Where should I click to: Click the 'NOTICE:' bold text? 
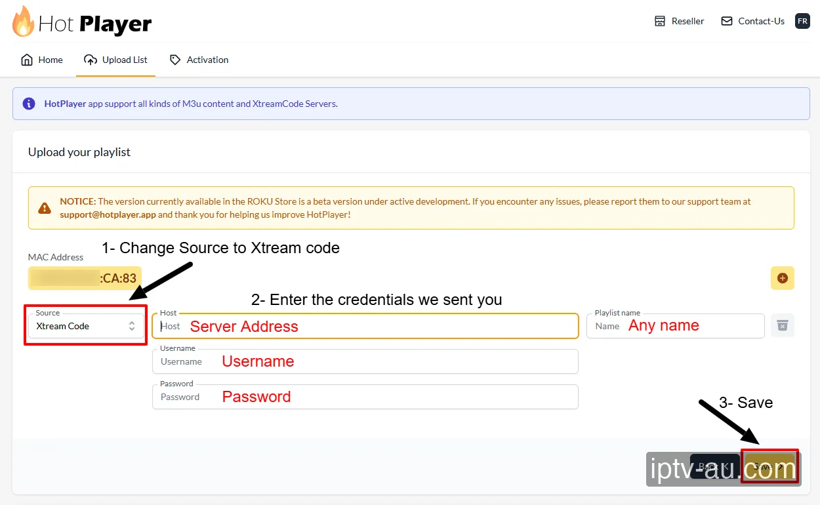pyautogui.click(x=78, y=201)
